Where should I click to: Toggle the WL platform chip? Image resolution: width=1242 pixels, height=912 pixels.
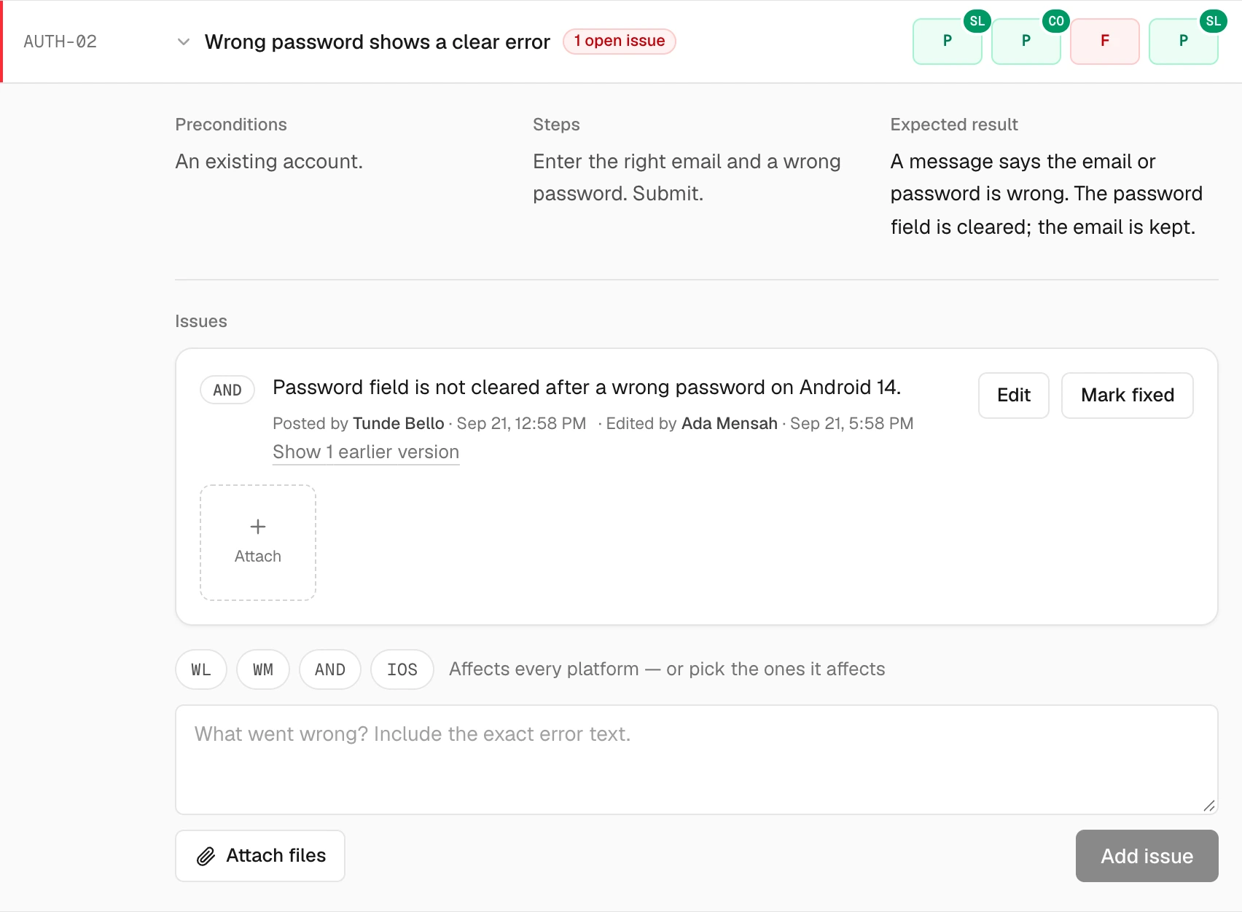click(x=201, y=669)
